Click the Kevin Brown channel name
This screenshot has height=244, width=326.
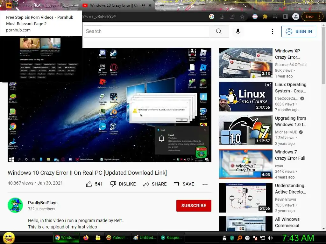[286, 200]
